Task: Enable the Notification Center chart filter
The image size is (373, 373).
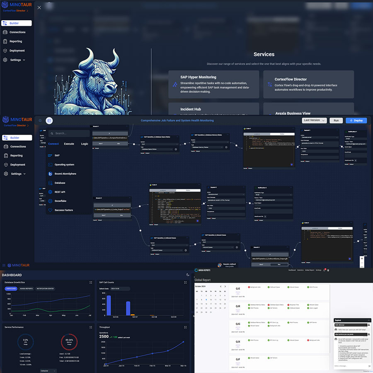Action: 45,288
